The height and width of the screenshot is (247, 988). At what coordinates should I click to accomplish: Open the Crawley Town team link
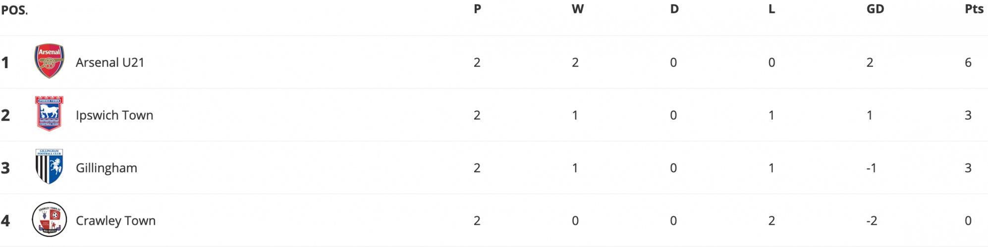115,221
